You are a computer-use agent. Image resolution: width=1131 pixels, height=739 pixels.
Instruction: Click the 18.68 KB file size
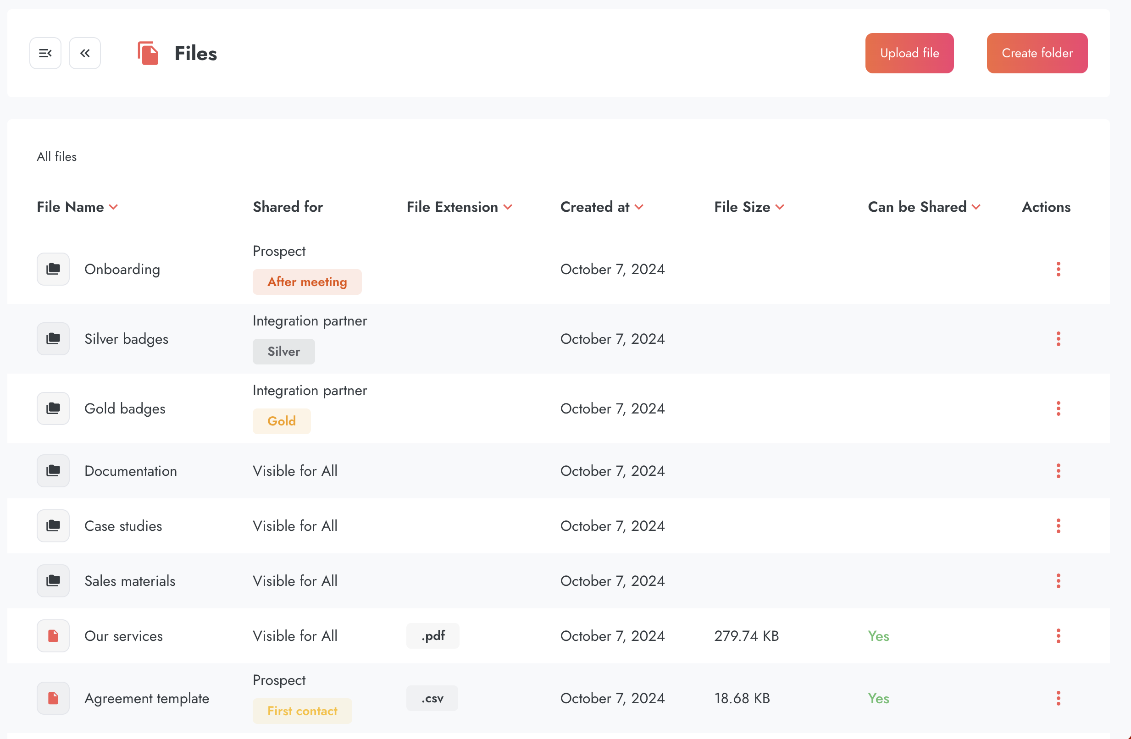tap(742, 699)
